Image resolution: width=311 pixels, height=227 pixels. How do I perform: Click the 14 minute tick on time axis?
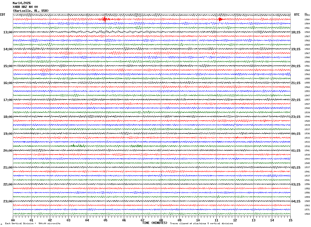[x=272, y=220]
